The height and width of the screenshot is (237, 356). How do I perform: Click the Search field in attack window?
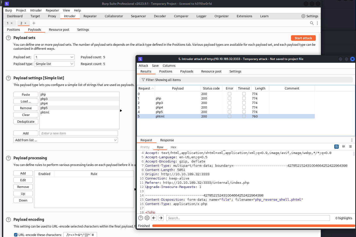click(248, 218)
